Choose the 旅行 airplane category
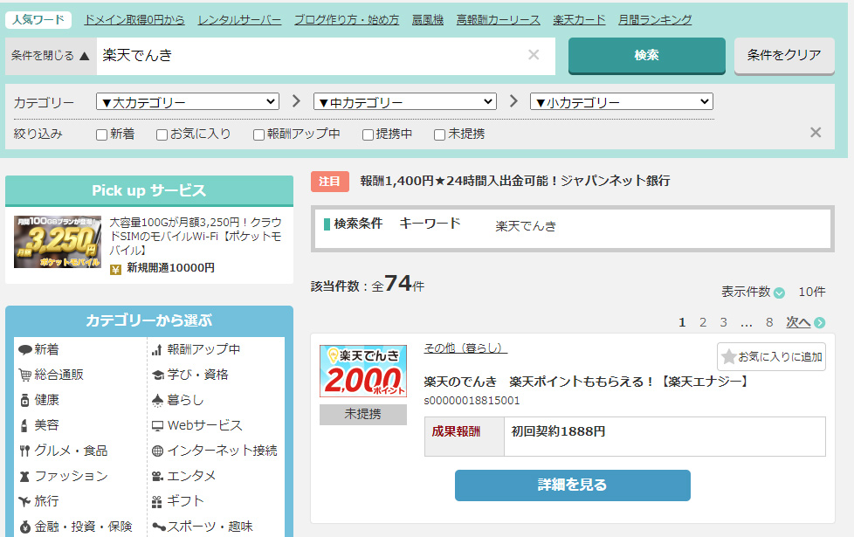This screenshot has width=854, height=537. tap(24, 501)
